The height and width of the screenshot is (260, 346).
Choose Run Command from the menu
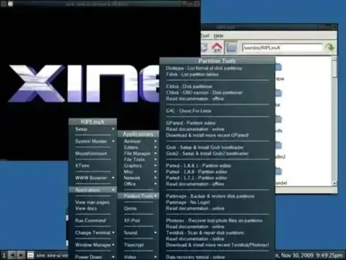point(92,221)
